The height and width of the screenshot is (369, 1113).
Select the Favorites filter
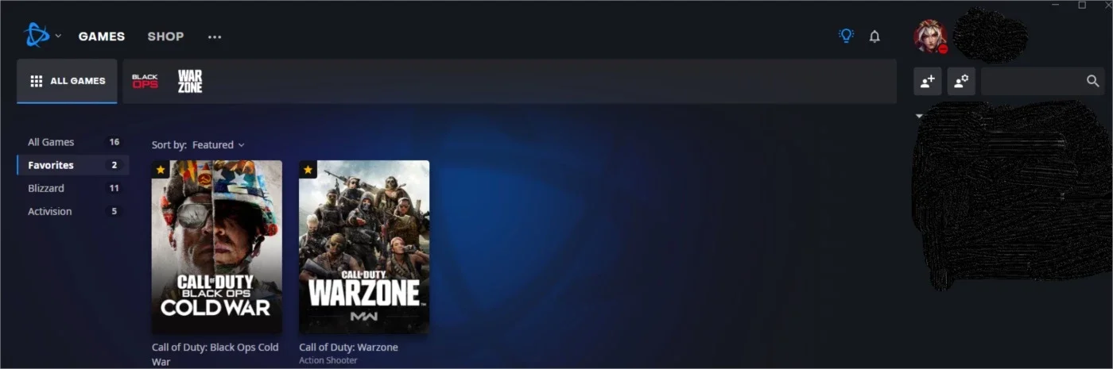coord(72,165)
